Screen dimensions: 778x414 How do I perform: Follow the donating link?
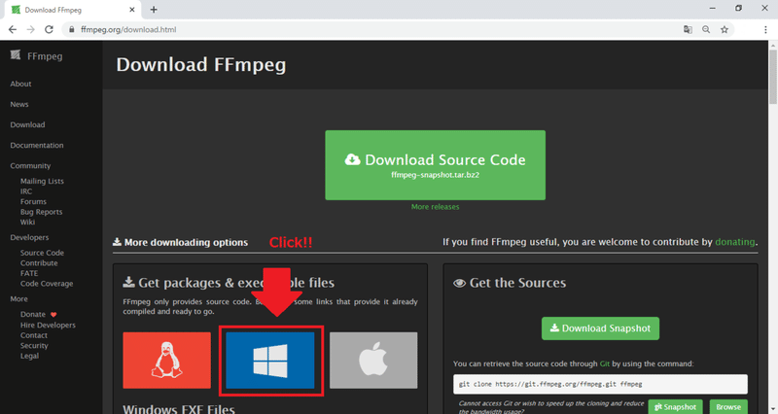[x=735, y=242]
